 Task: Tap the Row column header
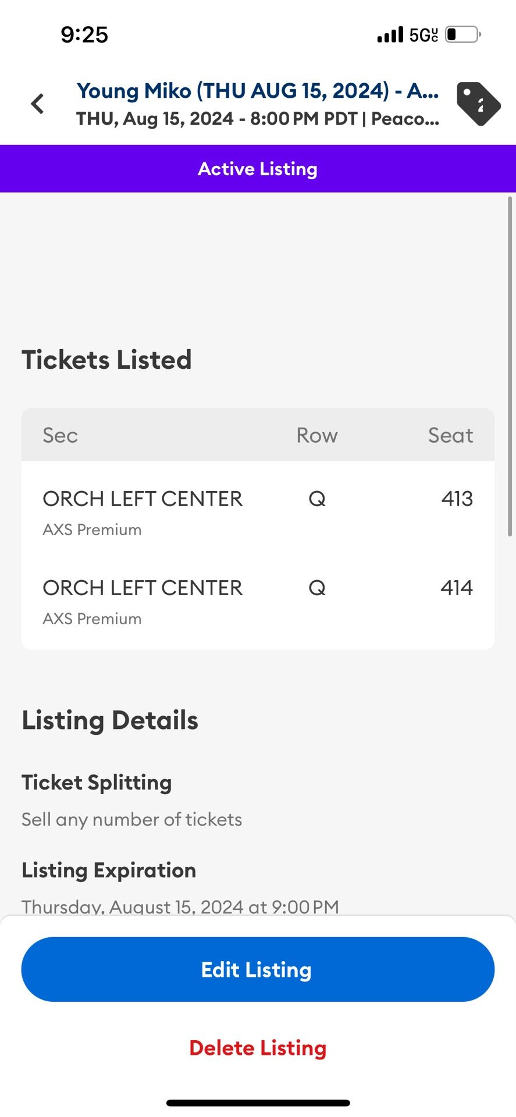(317, 435)
